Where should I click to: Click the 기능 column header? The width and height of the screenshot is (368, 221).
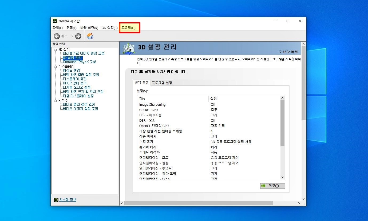(173, 99)
